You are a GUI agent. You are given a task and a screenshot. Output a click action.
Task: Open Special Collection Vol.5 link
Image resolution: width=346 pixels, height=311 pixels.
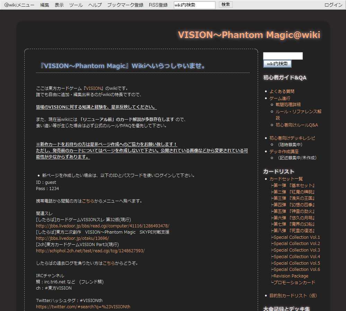point(297,263)
